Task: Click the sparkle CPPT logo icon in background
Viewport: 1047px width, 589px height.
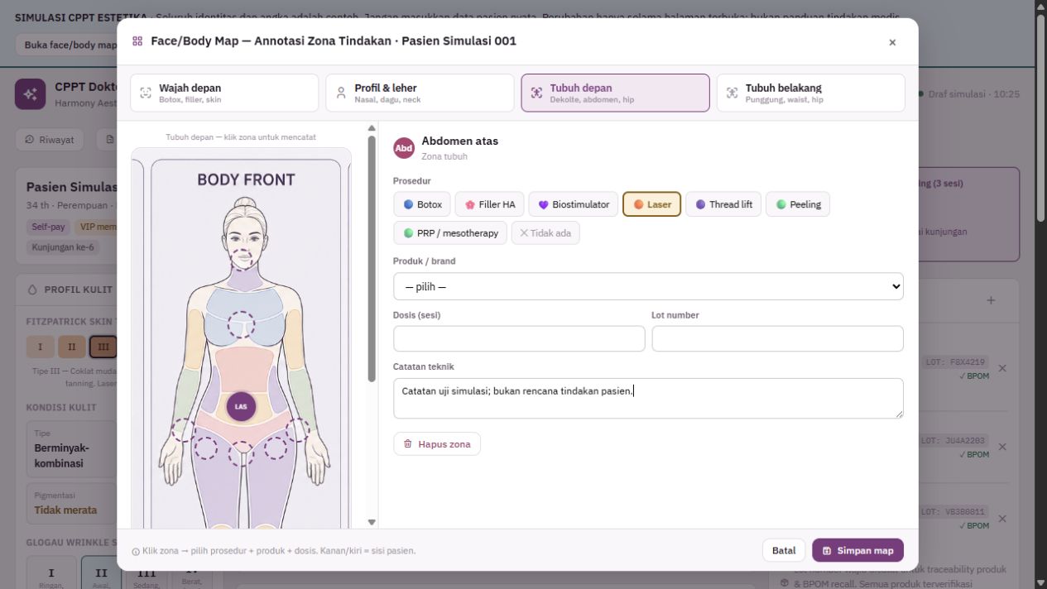Action: (x=31, y=94)
